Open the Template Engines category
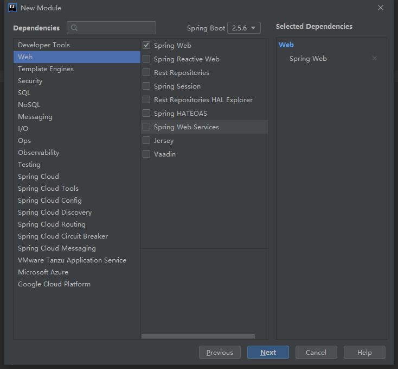 [x=76, y=69]
